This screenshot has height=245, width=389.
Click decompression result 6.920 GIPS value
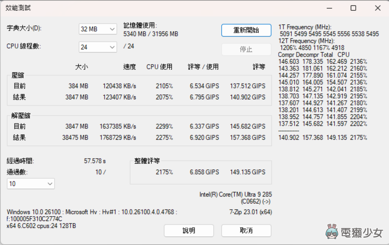point(204,138)
